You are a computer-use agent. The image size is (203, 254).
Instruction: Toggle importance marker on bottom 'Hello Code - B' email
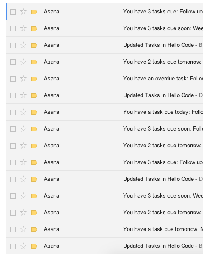pos(34,246)
